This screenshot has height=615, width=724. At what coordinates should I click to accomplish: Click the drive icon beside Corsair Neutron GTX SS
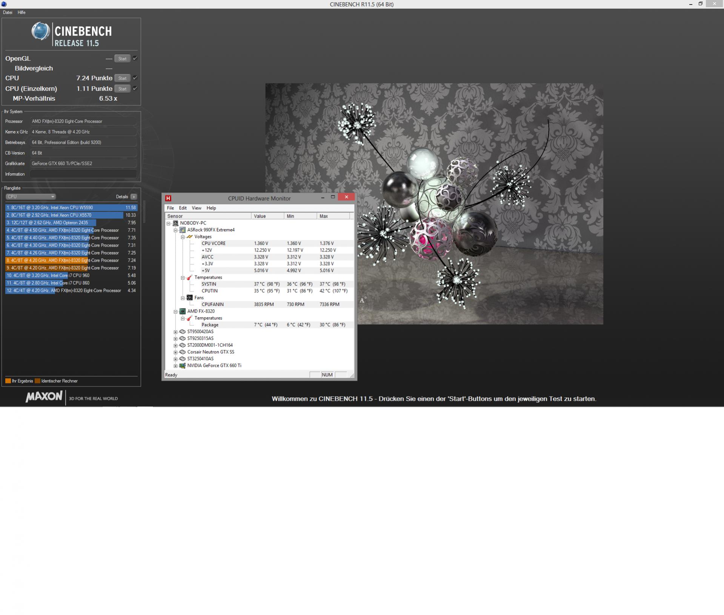point(183,352)
